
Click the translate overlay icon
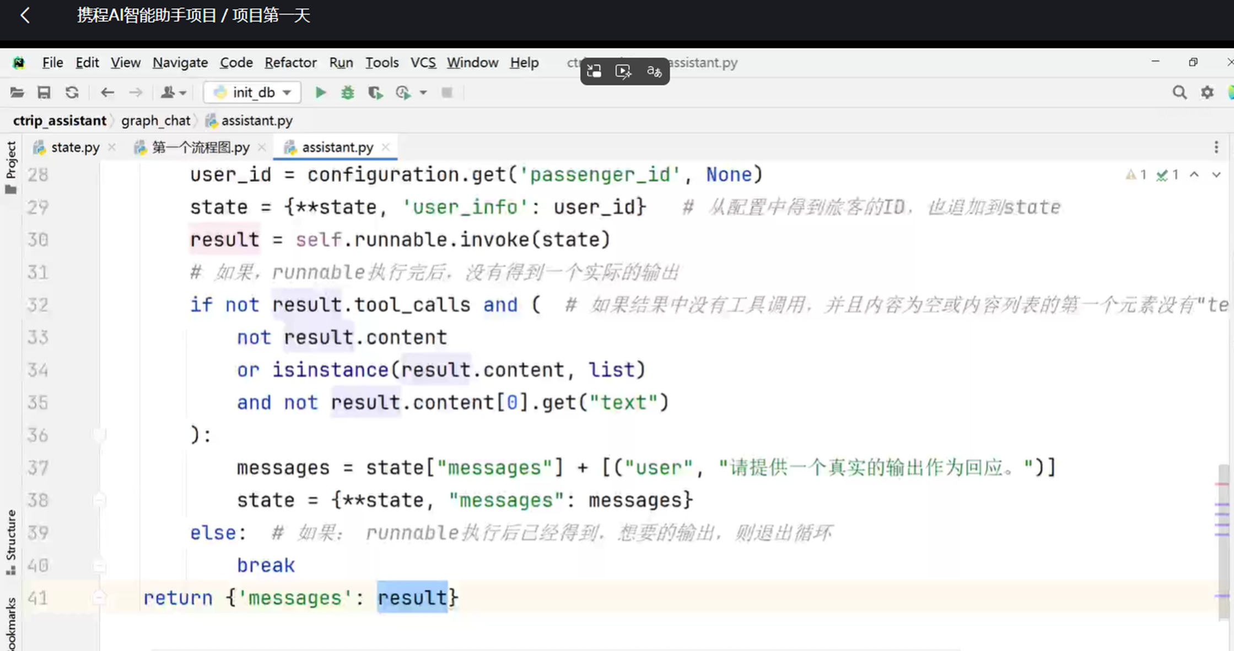[x=654, y=71]
